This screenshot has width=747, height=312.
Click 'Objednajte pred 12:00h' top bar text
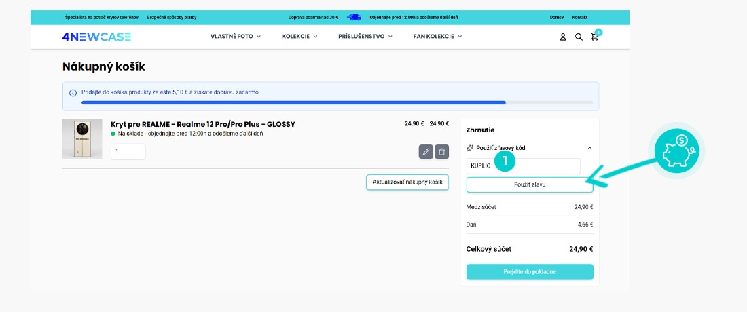pos(414,17)
